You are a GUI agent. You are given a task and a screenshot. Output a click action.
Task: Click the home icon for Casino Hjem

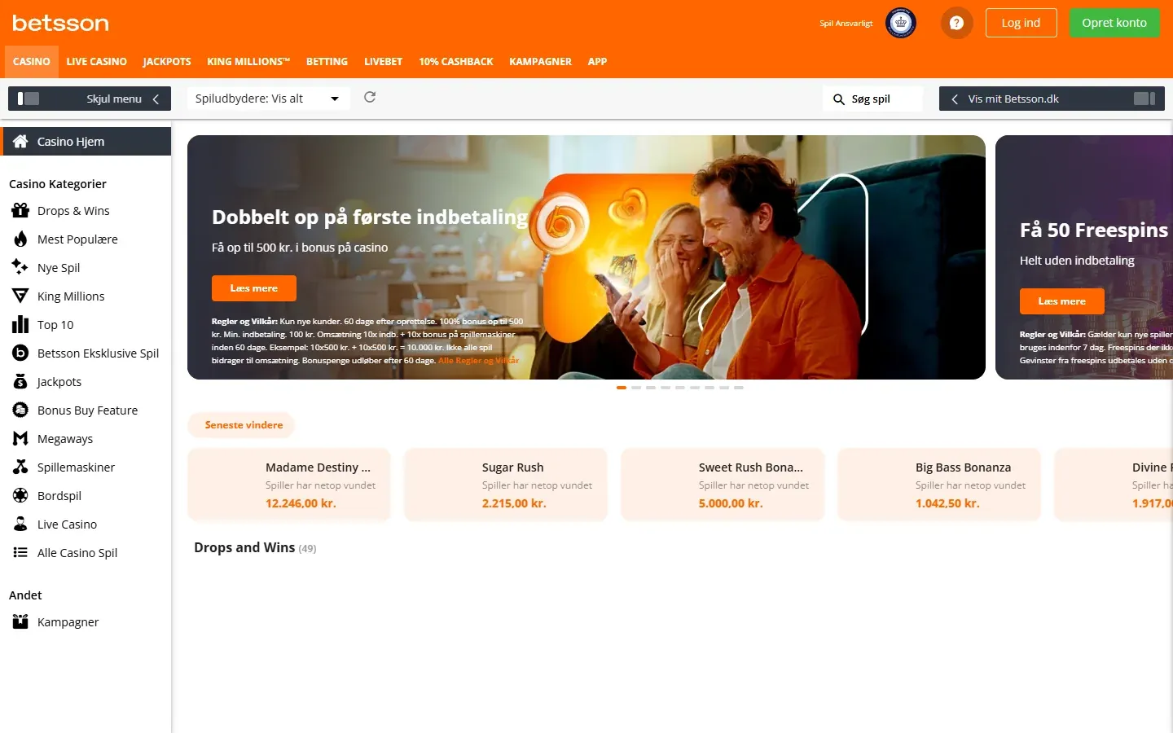point(20,141)
